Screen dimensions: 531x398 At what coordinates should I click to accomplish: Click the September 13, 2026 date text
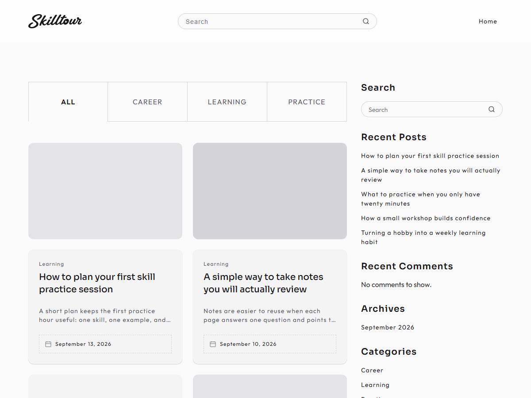tap(83, 344)
